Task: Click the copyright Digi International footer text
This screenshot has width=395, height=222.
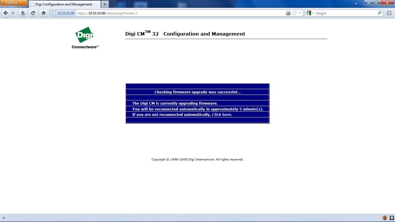Action: [x=197, y=159]
